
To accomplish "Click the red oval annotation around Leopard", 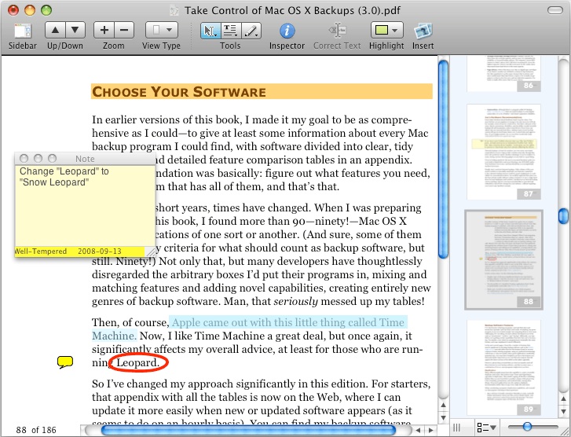I will point(138,362).
